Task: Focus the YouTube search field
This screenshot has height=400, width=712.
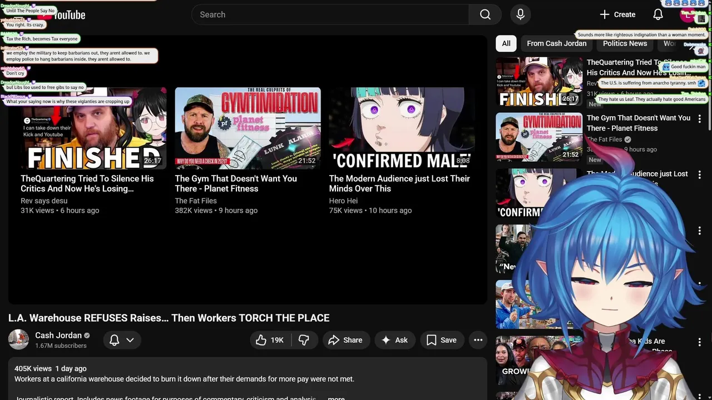Action: tap(330, 14)
